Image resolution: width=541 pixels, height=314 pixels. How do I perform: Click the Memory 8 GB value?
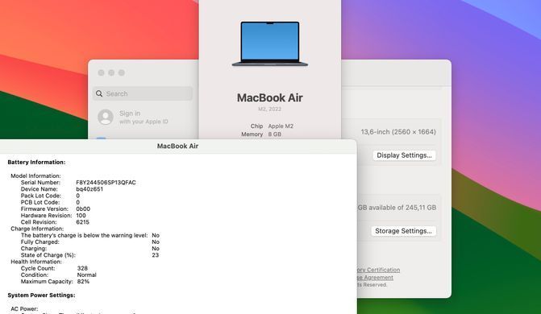pyautogui.click(x=275, y=134)
